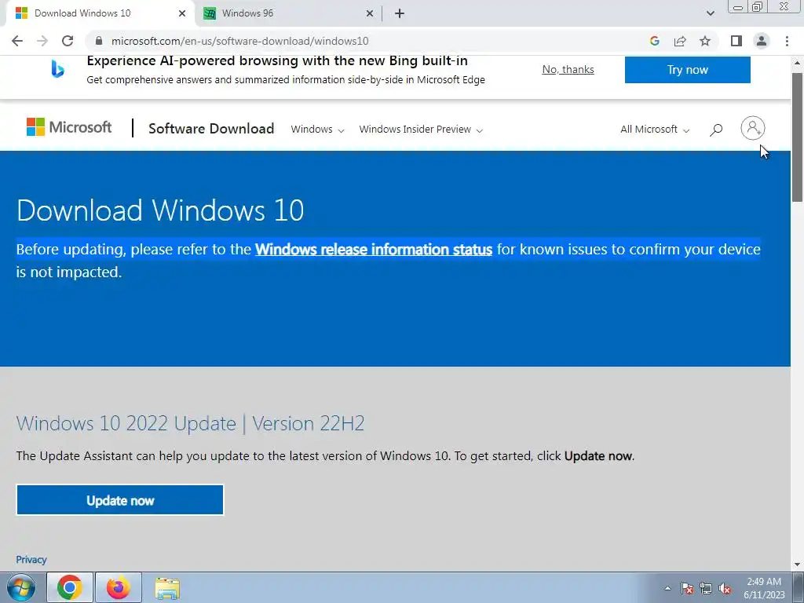Close the Download Windows 10 tab
The height and width of the screenshot is (603, 804).
tap(182, 13)
